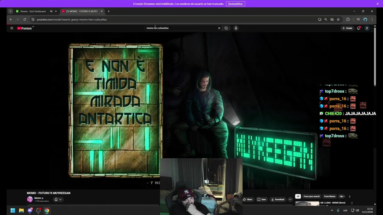Open Momo channel avatar
This screenshot has width=383, height=215.
[30, 199]
